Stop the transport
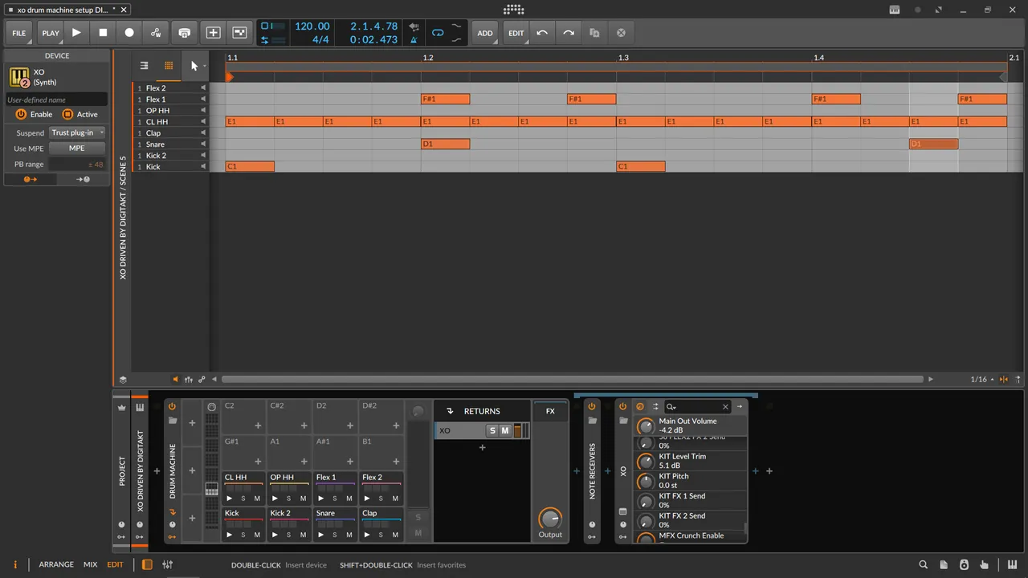The width and height of the screenshot is (1028, 578). coord(103,33)
